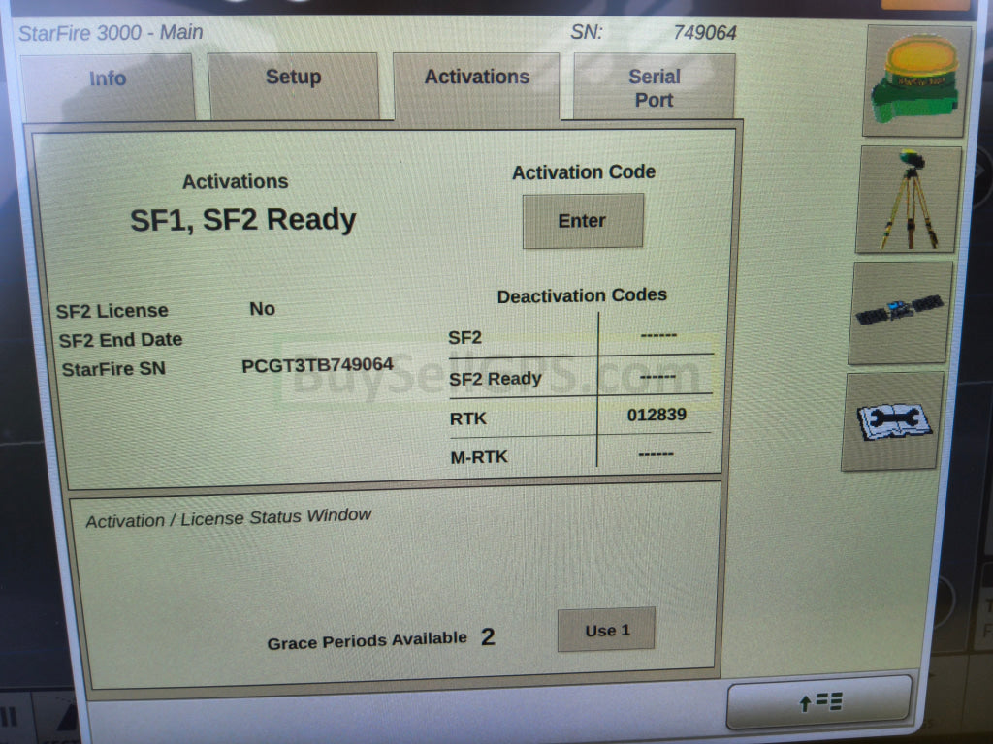Select the M-RTK deactivation code entry
Screen dimensions: 993x744
[x=657, y=454]
